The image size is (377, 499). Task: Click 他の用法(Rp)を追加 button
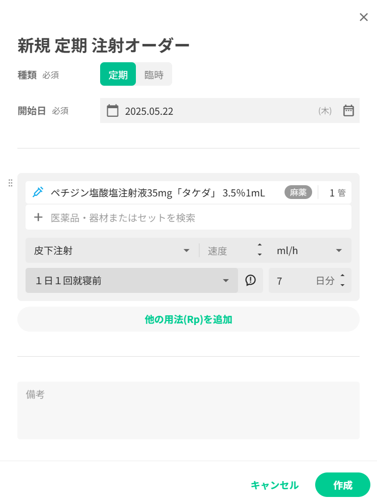tap(188, 319)
